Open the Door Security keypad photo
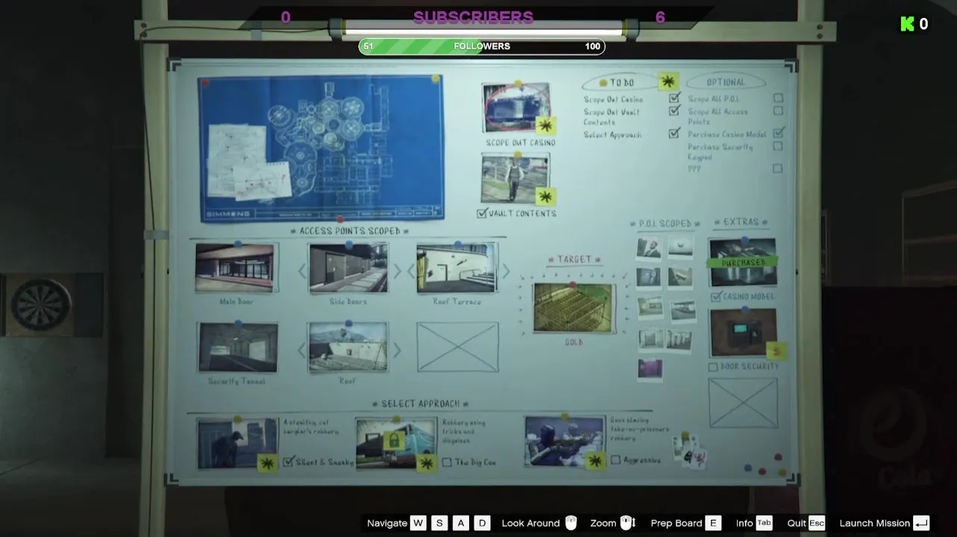Screen dimensions: 957x537 point(743,333)
